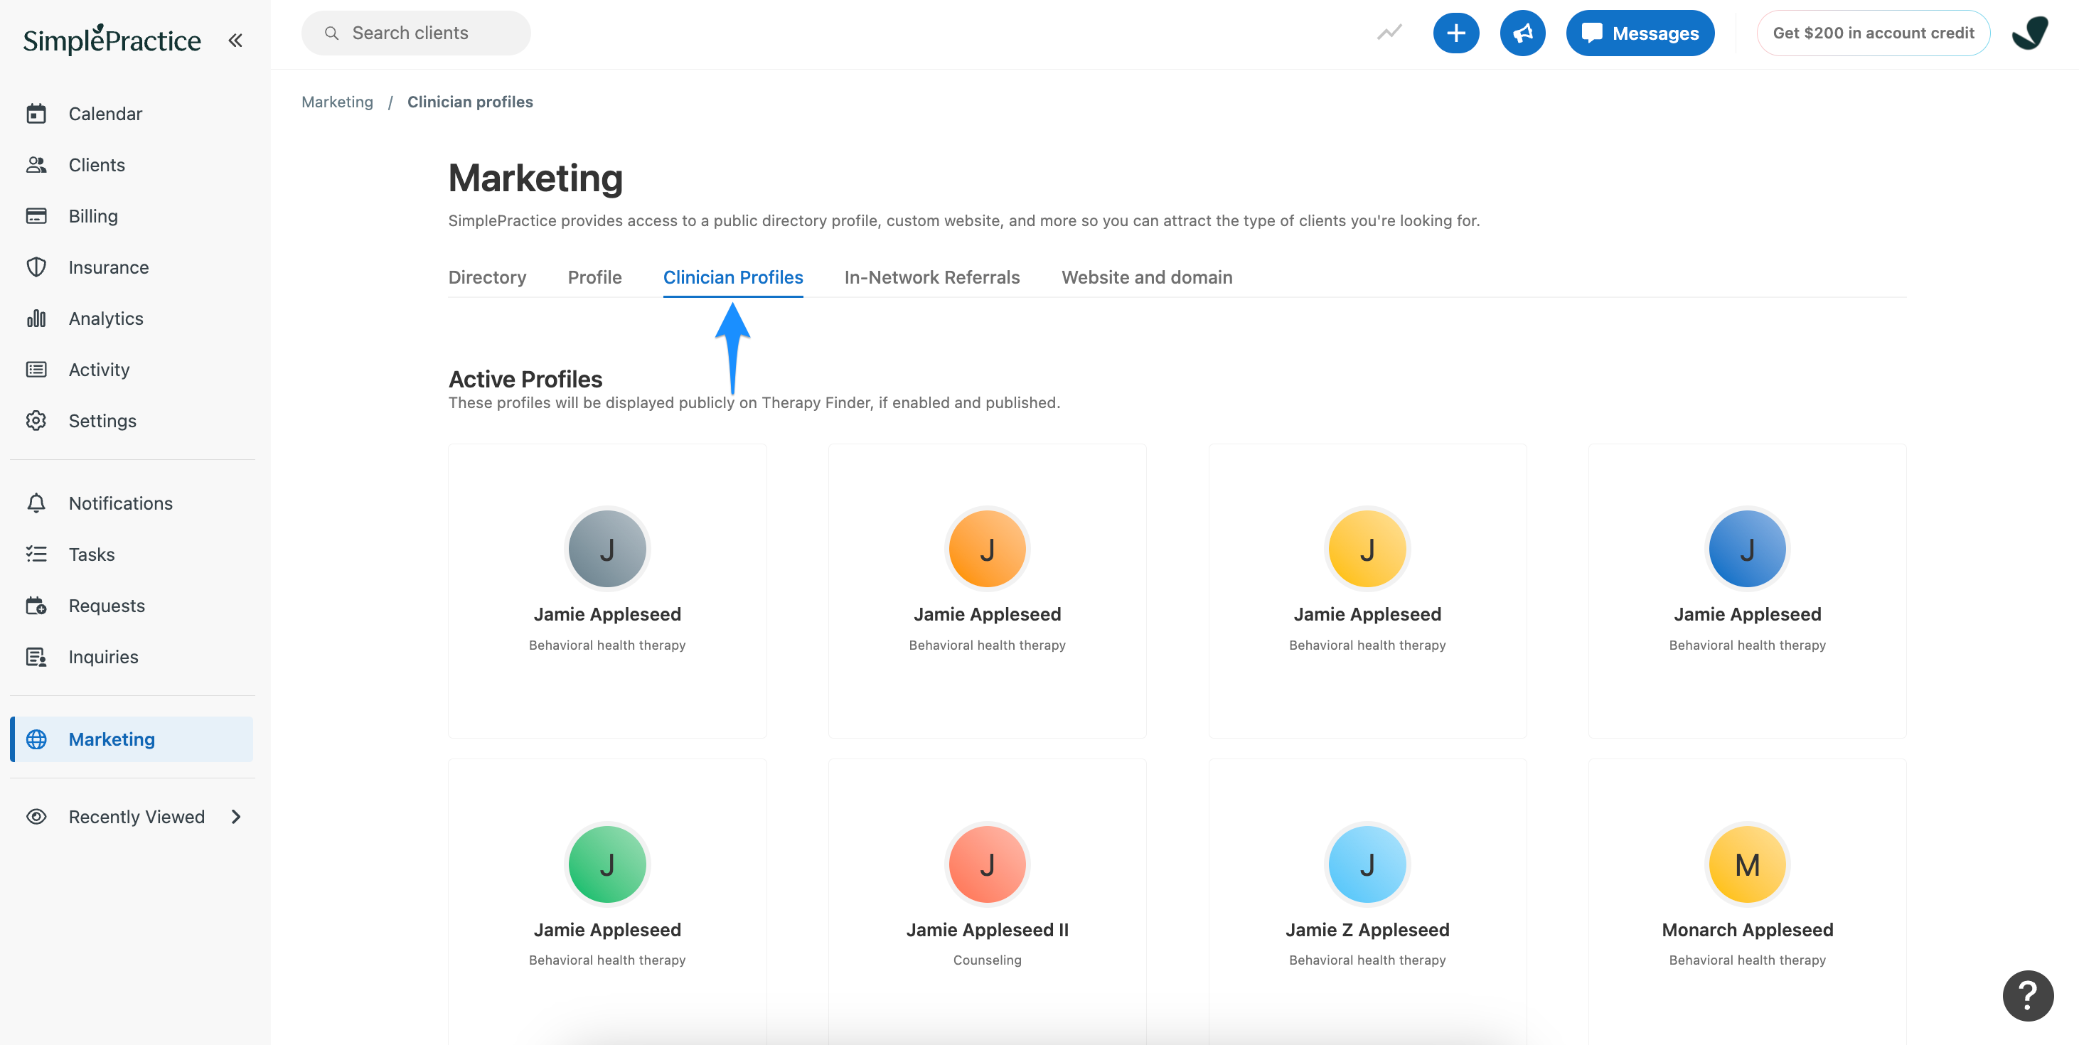Open the help question mark button
Screen dimensions: 2079x1045
coord(2028,995)
